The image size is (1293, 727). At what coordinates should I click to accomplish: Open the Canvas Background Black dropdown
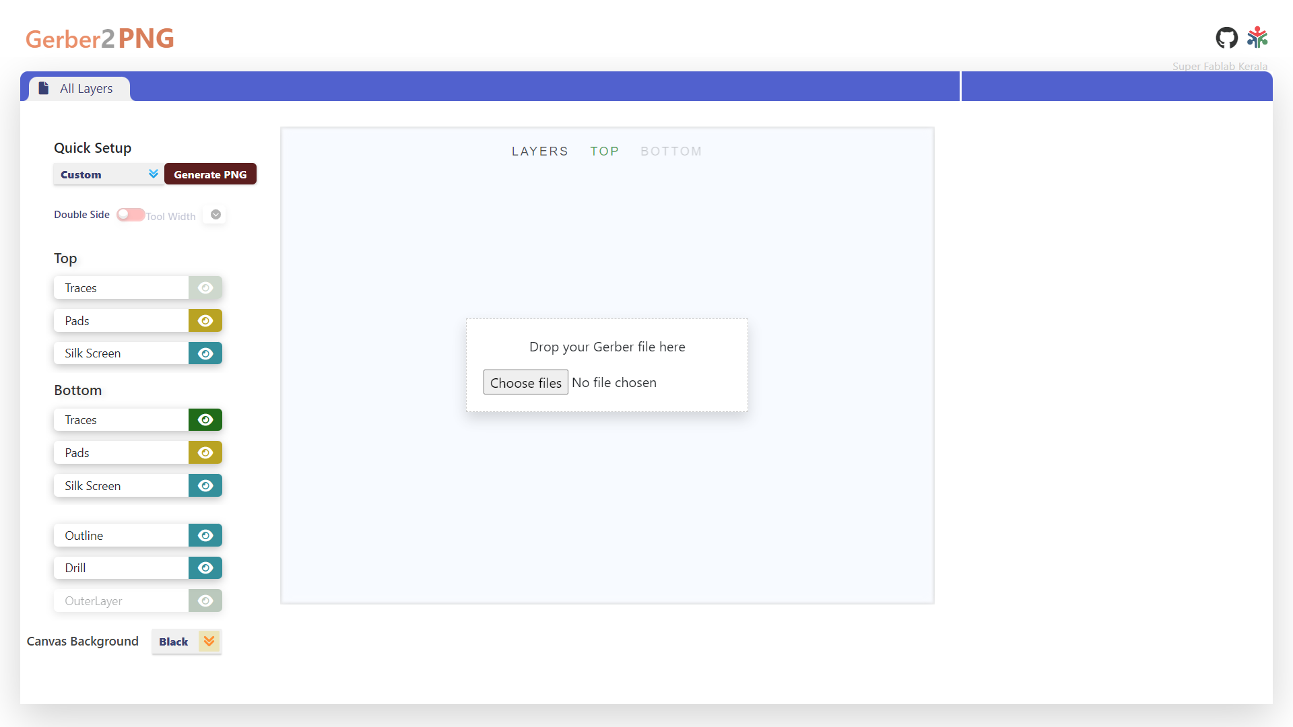pyautogui.click(x=187, y=642)
